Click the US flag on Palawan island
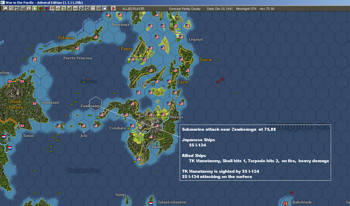 pos(96,37)
